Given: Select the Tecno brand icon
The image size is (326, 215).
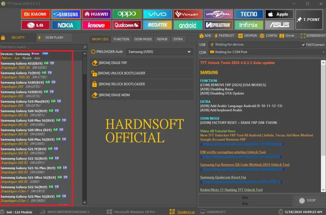Looking at the screenshot, I should [x=249, y=14].
